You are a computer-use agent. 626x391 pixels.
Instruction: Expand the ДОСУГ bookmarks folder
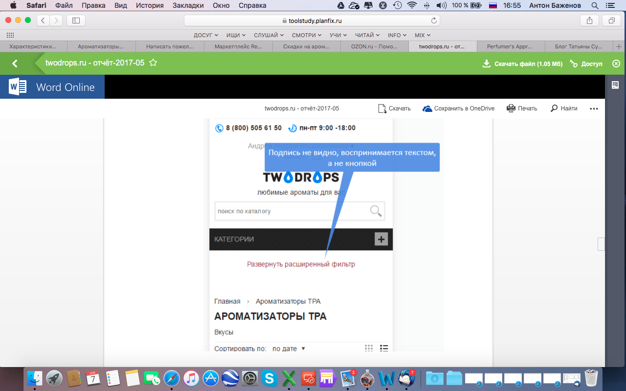pos(205,35)
